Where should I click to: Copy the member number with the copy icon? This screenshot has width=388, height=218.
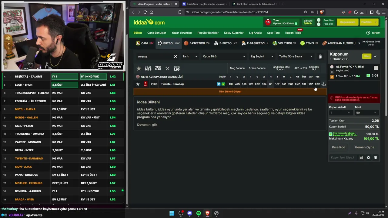point(296,24)
